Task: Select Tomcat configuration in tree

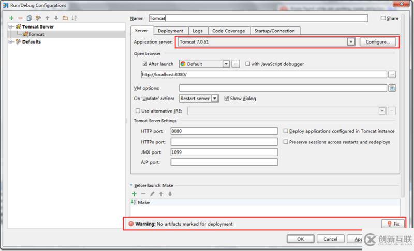Action: click(36, 34)
